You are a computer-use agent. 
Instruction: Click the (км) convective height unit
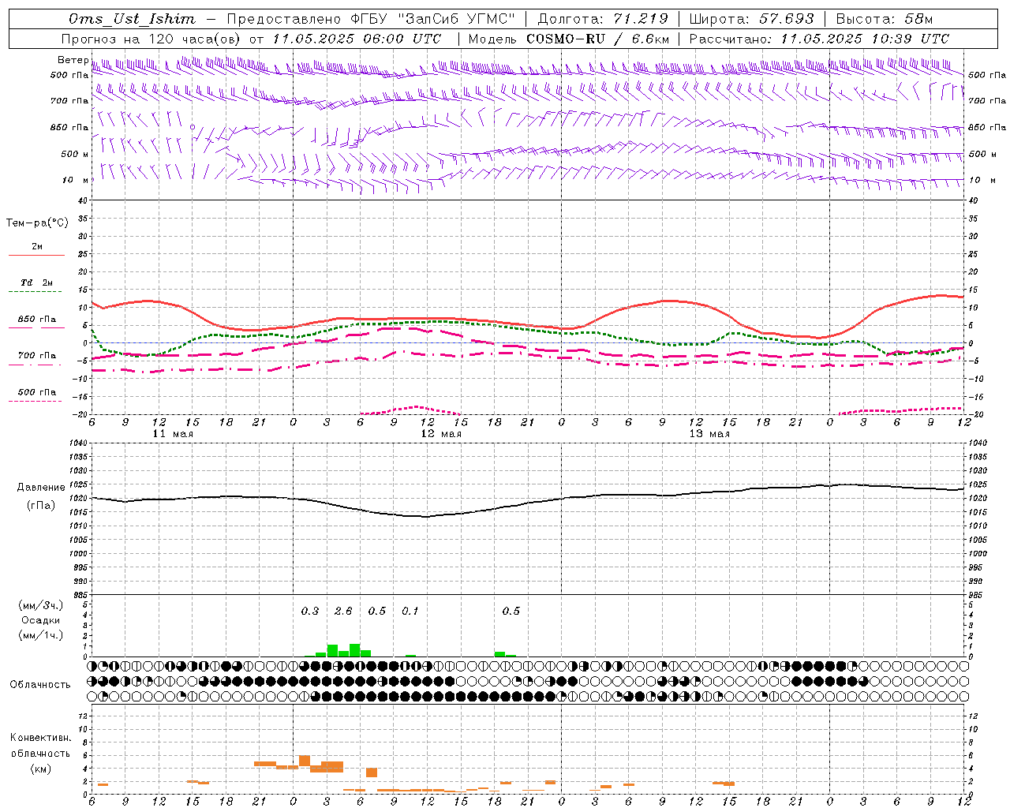point(40,769)
